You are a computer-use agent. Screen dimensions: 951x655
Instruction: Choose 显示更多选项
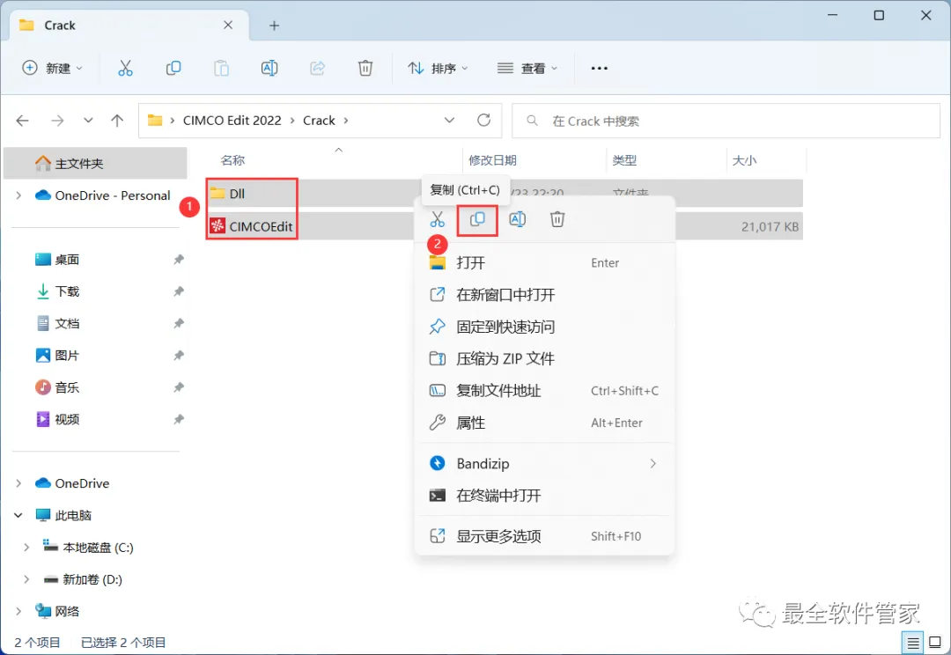545,536
